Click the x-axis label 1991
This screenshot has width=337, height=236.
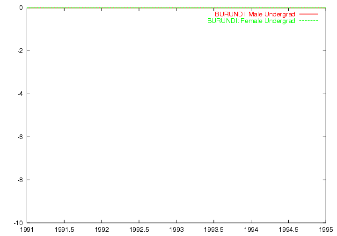pyautogui.click(x=27, y=229)
